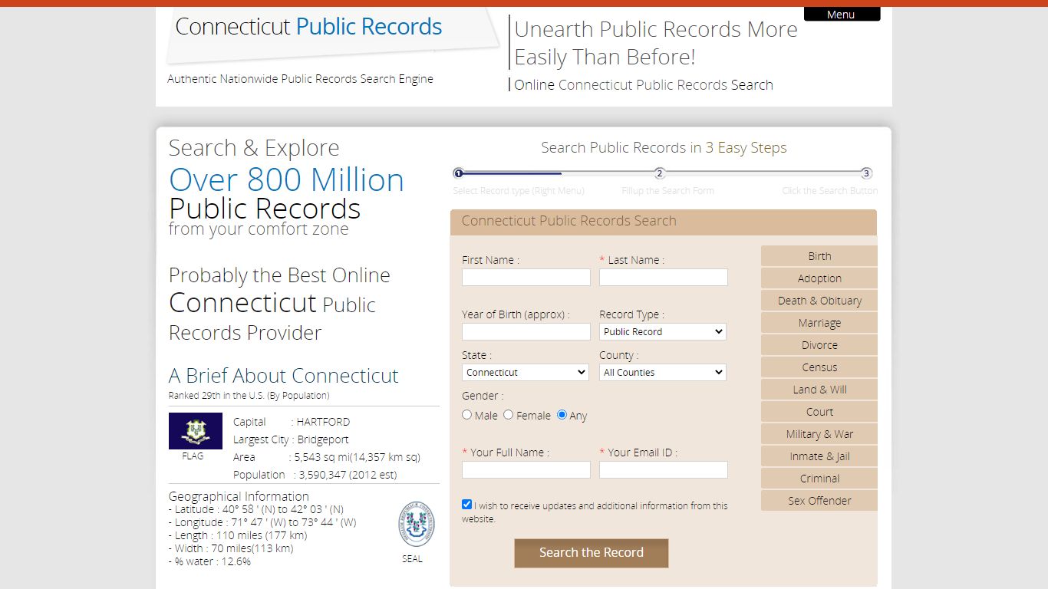This screenshot has height=589, width=1048.
Task: Focus the Your Full Name field
Action: point(526,469)
